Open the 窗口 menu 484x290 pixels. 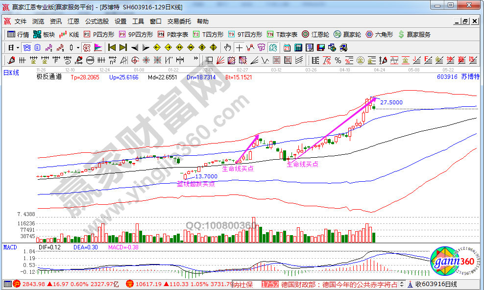pyautogui.click(x=156, y=21)
